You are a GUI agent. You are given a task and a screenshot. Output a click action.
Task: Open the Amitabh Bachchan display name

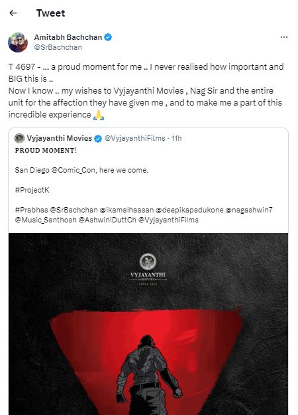[x=68, y=37]
